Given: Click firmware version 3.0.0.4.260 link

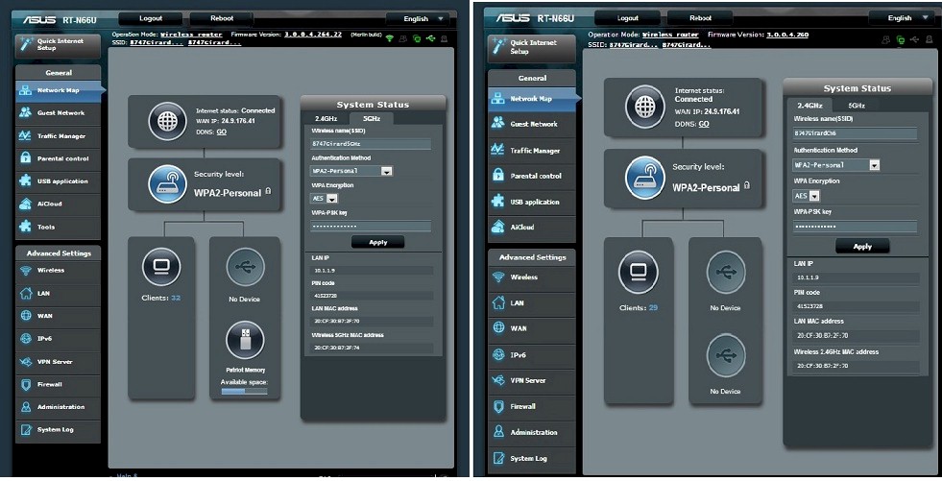Looking at the screenshot, I should coord(787,35).
